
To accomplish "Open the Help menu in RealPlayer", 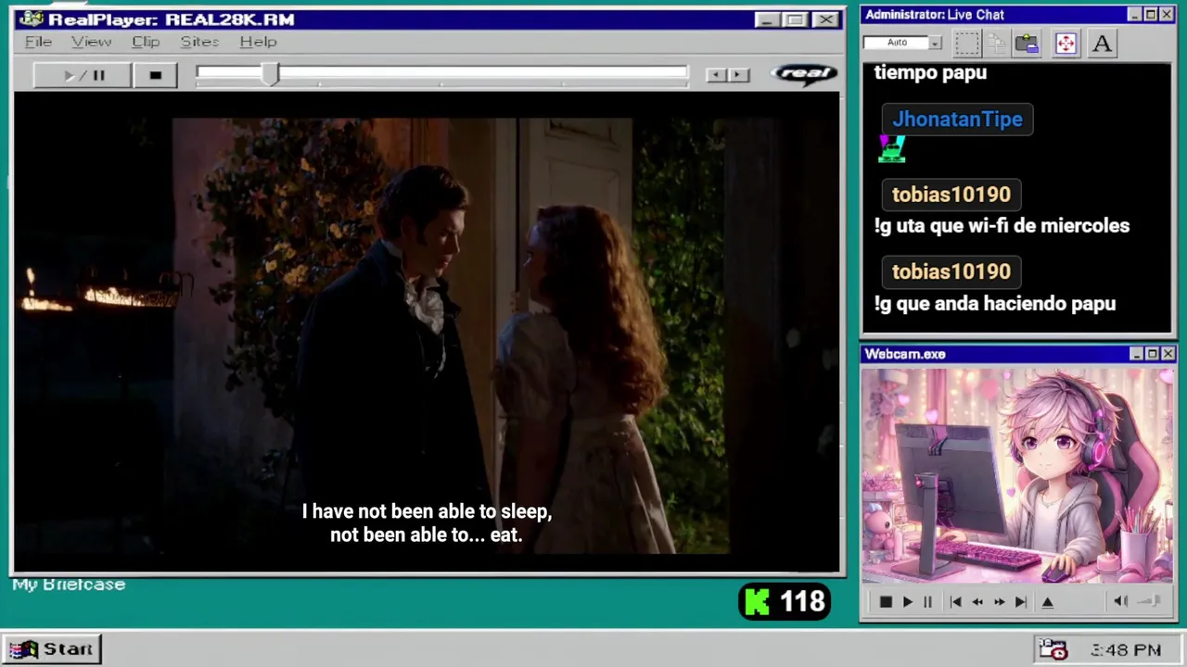I will (258, 42).
